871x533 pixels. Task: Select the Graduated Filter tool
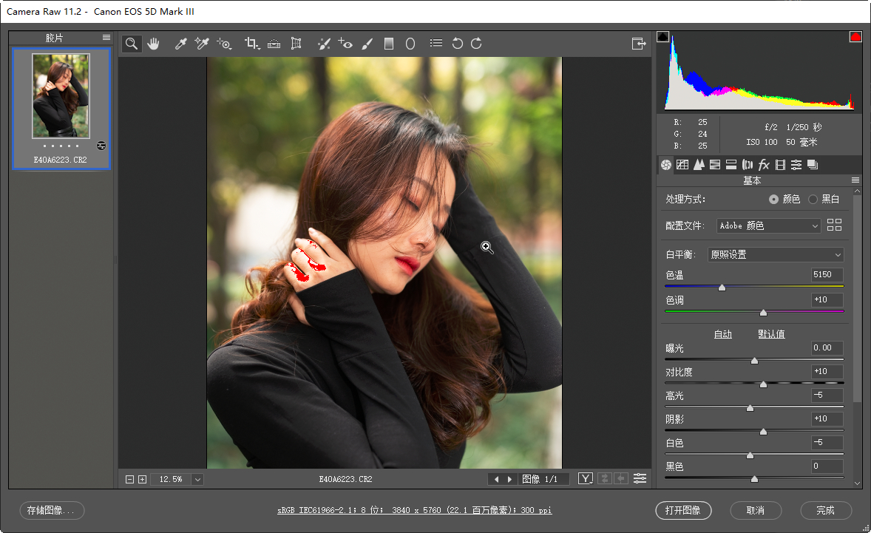tap(389, 44)
